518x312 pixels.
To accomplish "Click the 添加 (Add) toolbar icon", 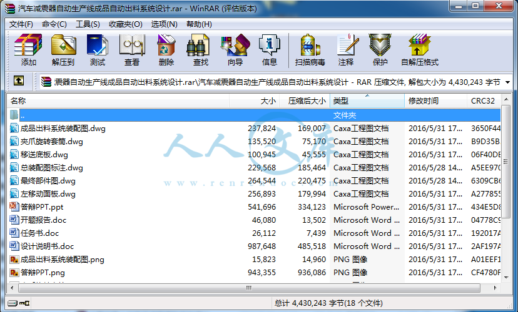I will tap(28, 44).
